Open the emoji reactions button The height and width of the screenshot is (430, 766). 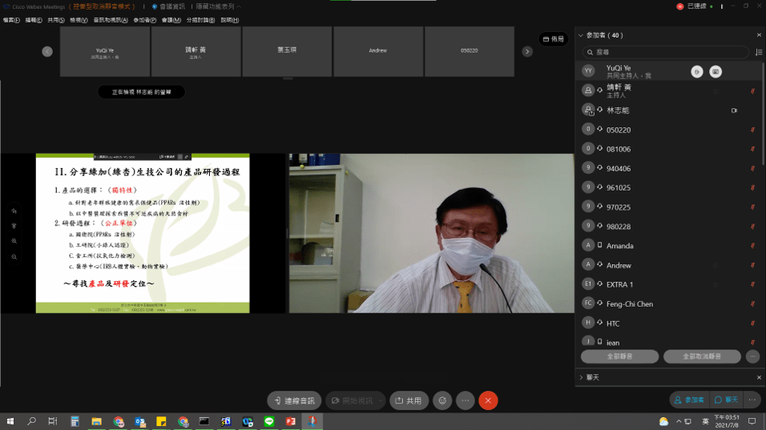pos(442,400)
